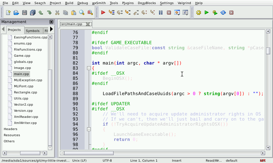Click the project tree scroll right arrow

pos(45,153)
